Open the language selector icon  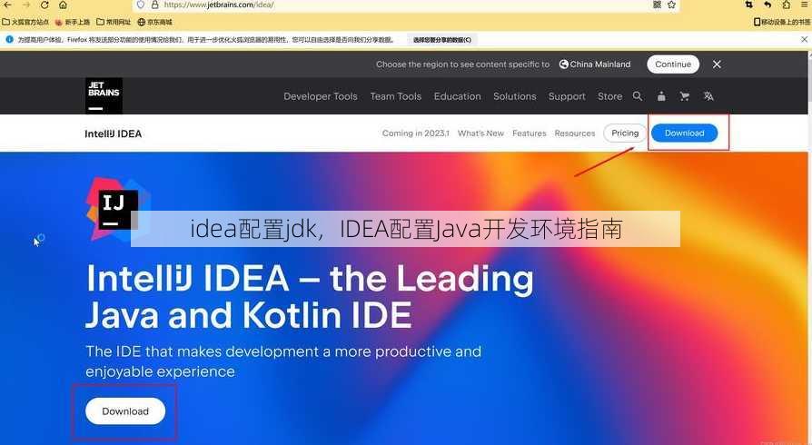click(x=708, y=96)
